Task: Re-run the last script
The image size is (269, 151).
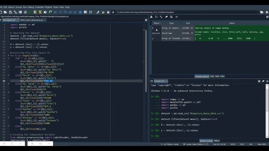Action: click(x=50, y=12)
